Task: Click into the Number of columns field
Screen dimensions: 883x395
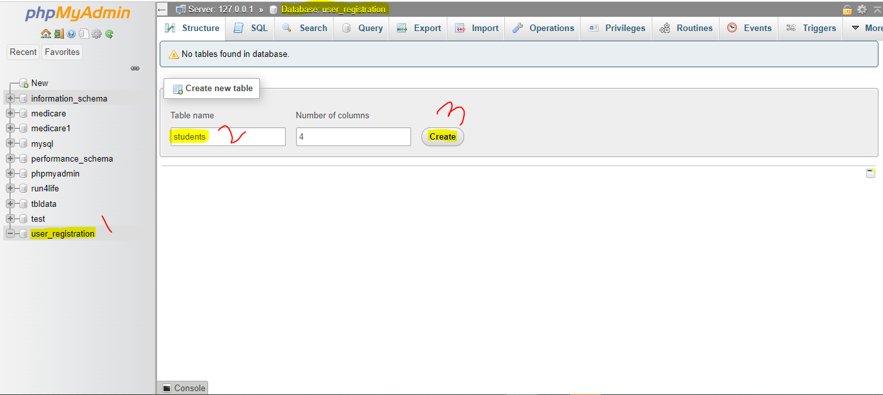Action: point(353,136)
